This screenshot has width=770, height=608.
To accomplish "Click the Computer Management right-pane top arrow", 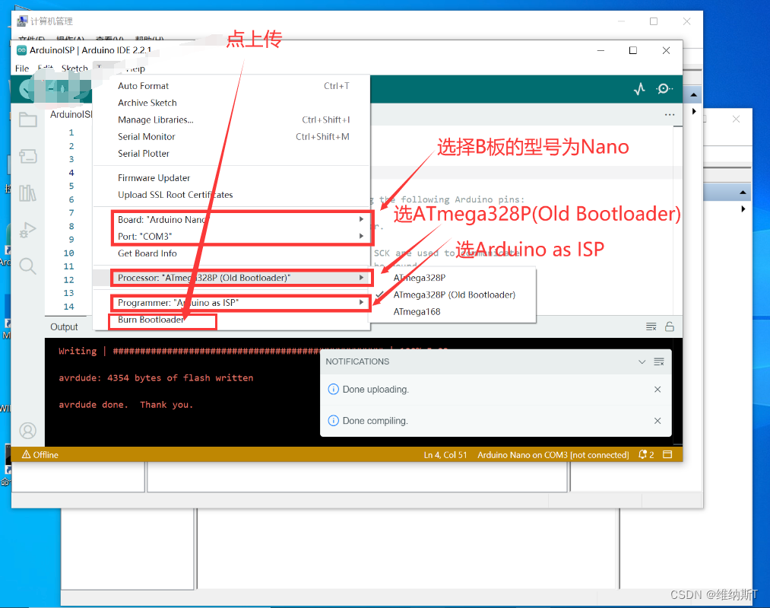I will click(x=693, y=94).
